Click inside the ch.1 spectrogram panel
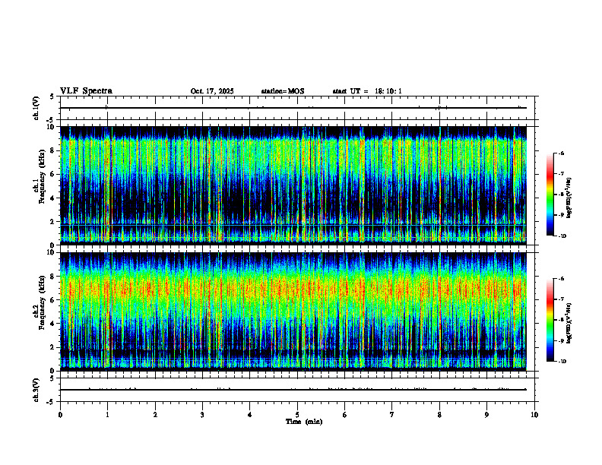This screenshot has width=602, height=465. click(293, 185)
